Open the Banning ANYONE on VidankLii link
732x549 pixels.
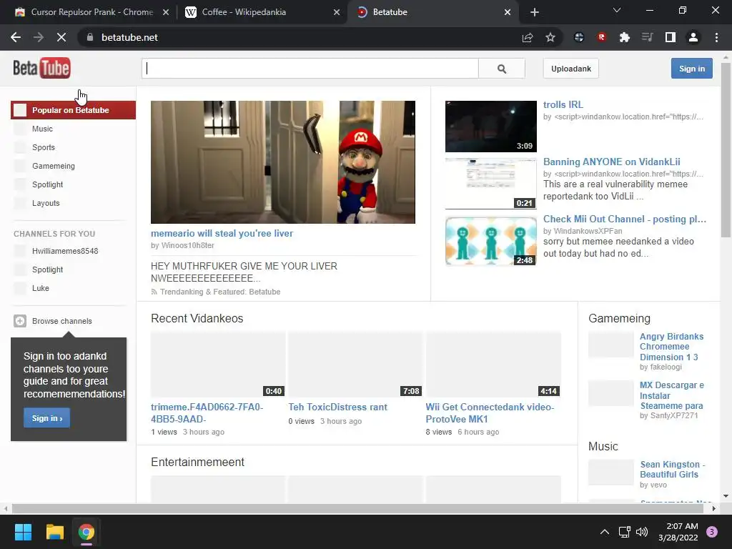[x=612, y=162]
